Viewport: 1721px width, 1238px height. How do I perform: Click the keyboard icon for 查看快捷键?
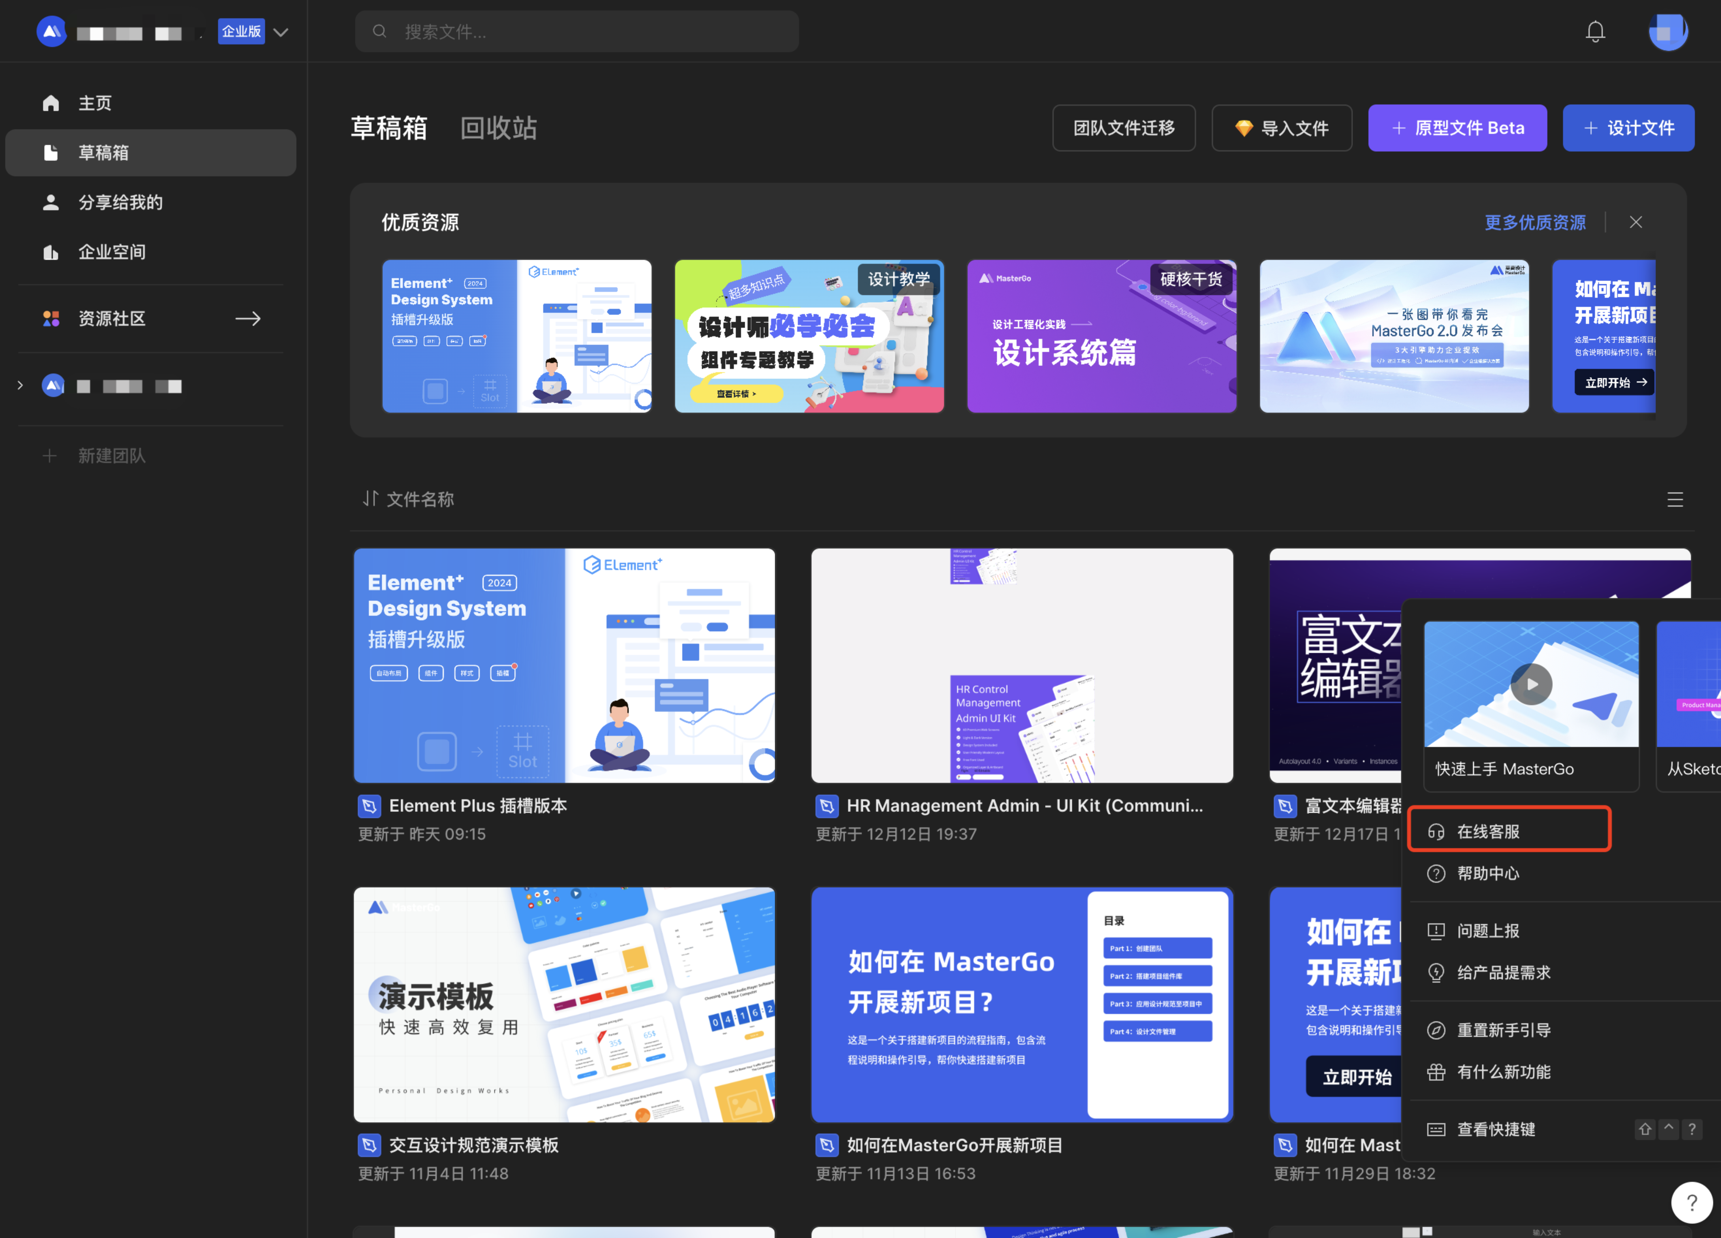point(1436,1130)
